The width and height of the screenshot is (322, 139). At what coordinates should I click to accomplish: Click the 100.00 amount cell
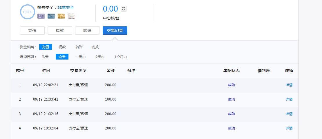point(111,99)
